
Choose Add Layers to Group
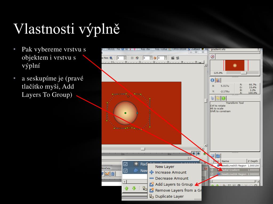(x=174, y=184)
